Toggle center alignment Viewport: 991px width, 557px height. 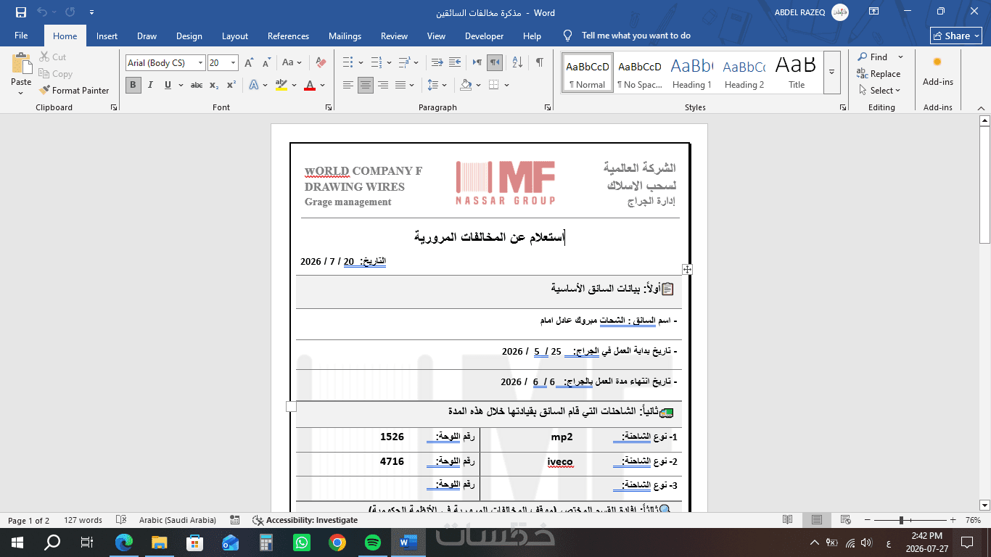pos(366,85)
